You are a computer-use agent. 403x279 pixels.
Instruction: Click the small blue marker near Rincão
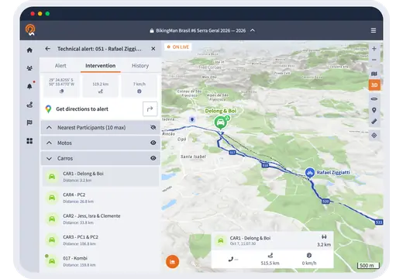point(192,119)
